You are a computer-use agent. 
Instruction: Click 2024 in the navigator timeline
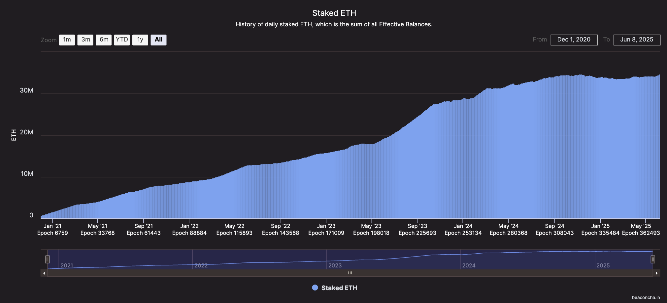469,265
